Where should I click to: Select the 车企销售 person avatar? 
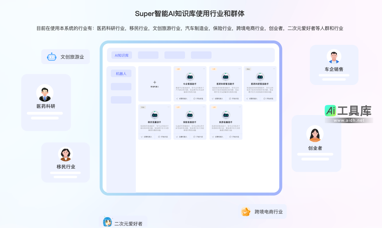coord(334,56)
